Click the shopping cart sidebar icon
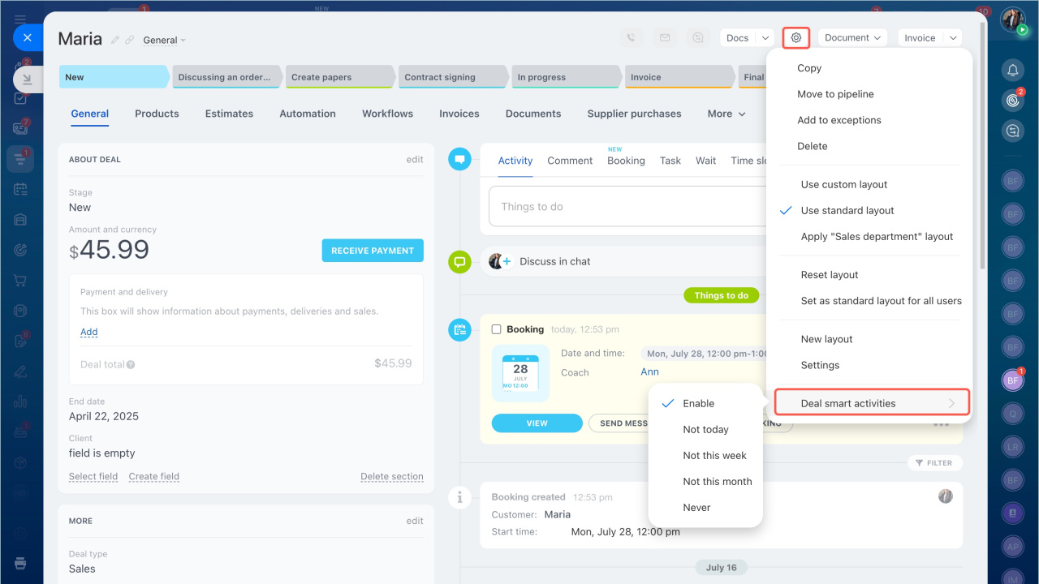The image size is (1039, 584). tap(20, 281)
